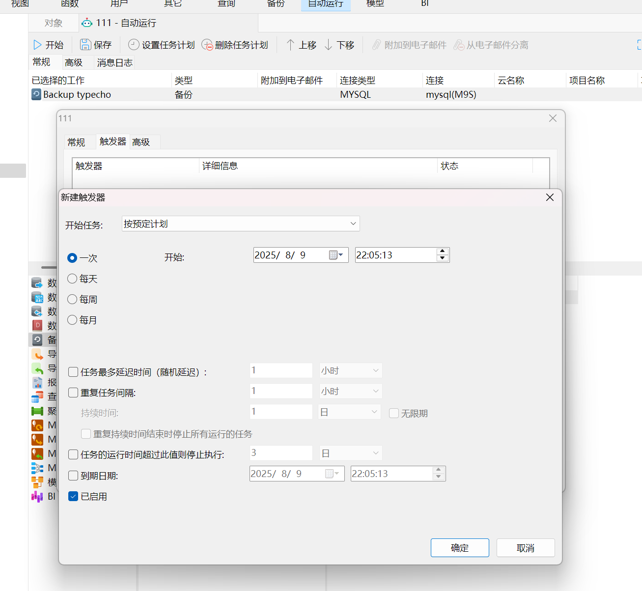Screen dimensions: 642x591
Task: Select the pink BI bars icon in sidebar
Action: click(37, 496)
